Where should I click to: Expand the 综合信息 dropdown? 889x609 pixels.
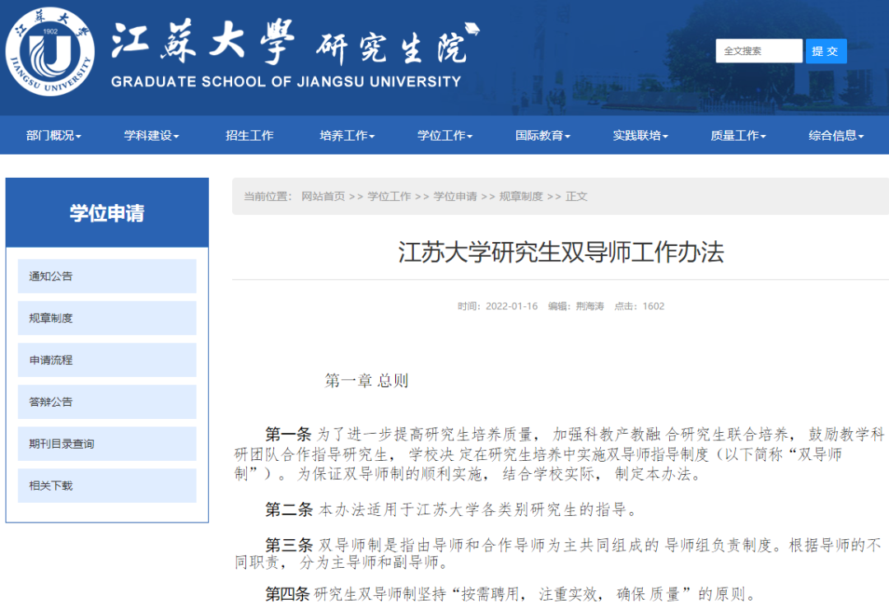[834, 135]
